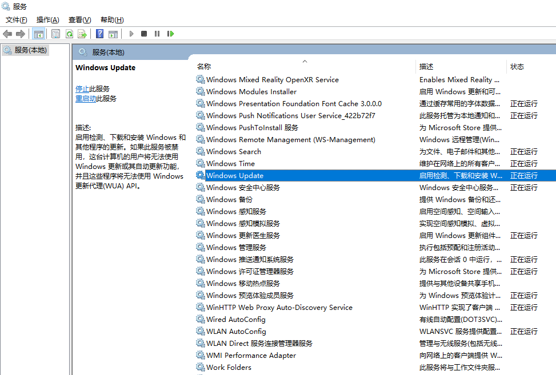The height and width of the screenshot is (375, 556).
Task: Click gear icon beside Windows Time
Action: click(201, 163)
